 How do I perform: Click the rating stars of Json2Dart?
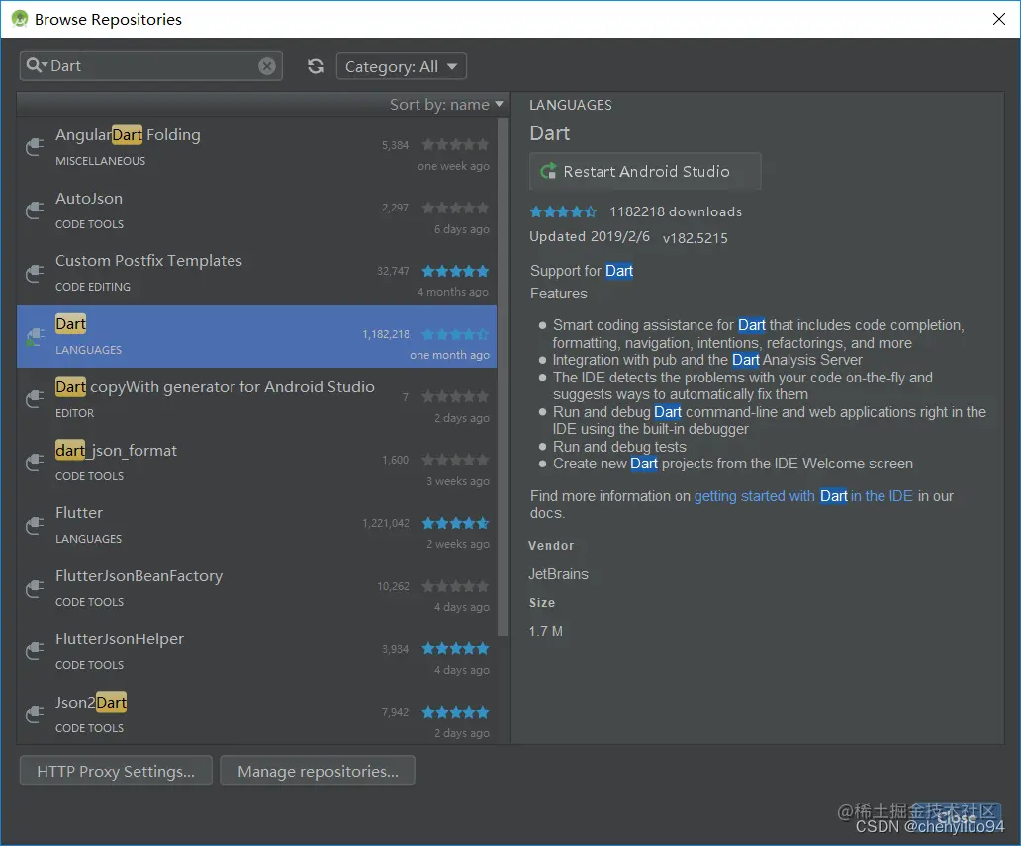(455, 712)
